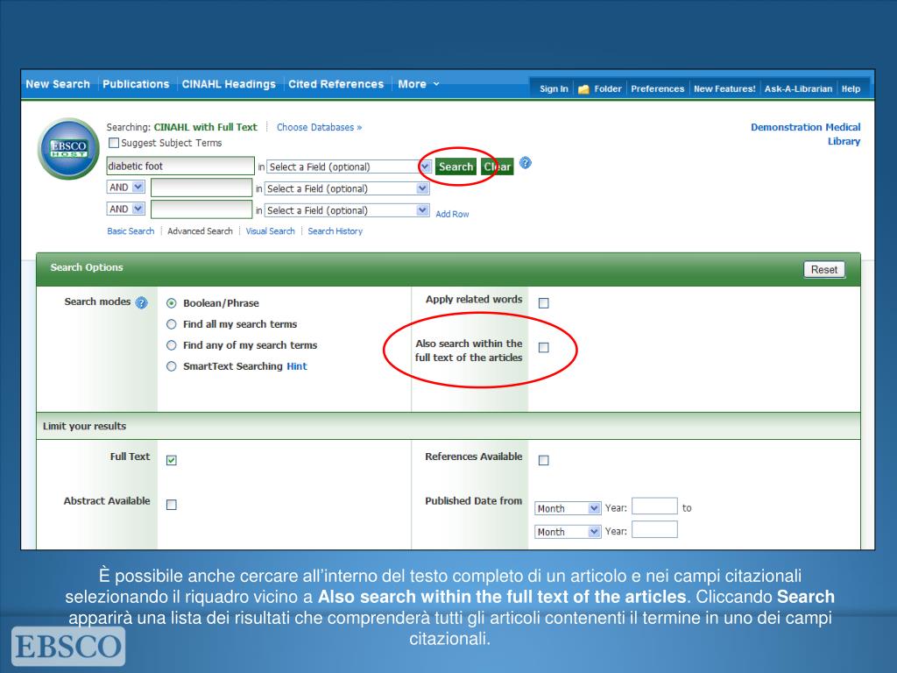Open the New Search tab
This screenshot has height=673, width=897.
58,84
